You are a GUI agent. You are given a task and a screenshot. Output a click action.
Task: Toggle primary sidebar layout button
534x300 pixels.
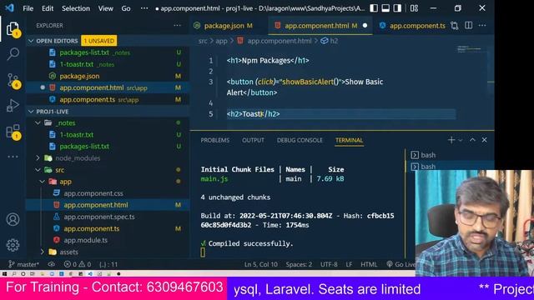click(x=374, y=8)
